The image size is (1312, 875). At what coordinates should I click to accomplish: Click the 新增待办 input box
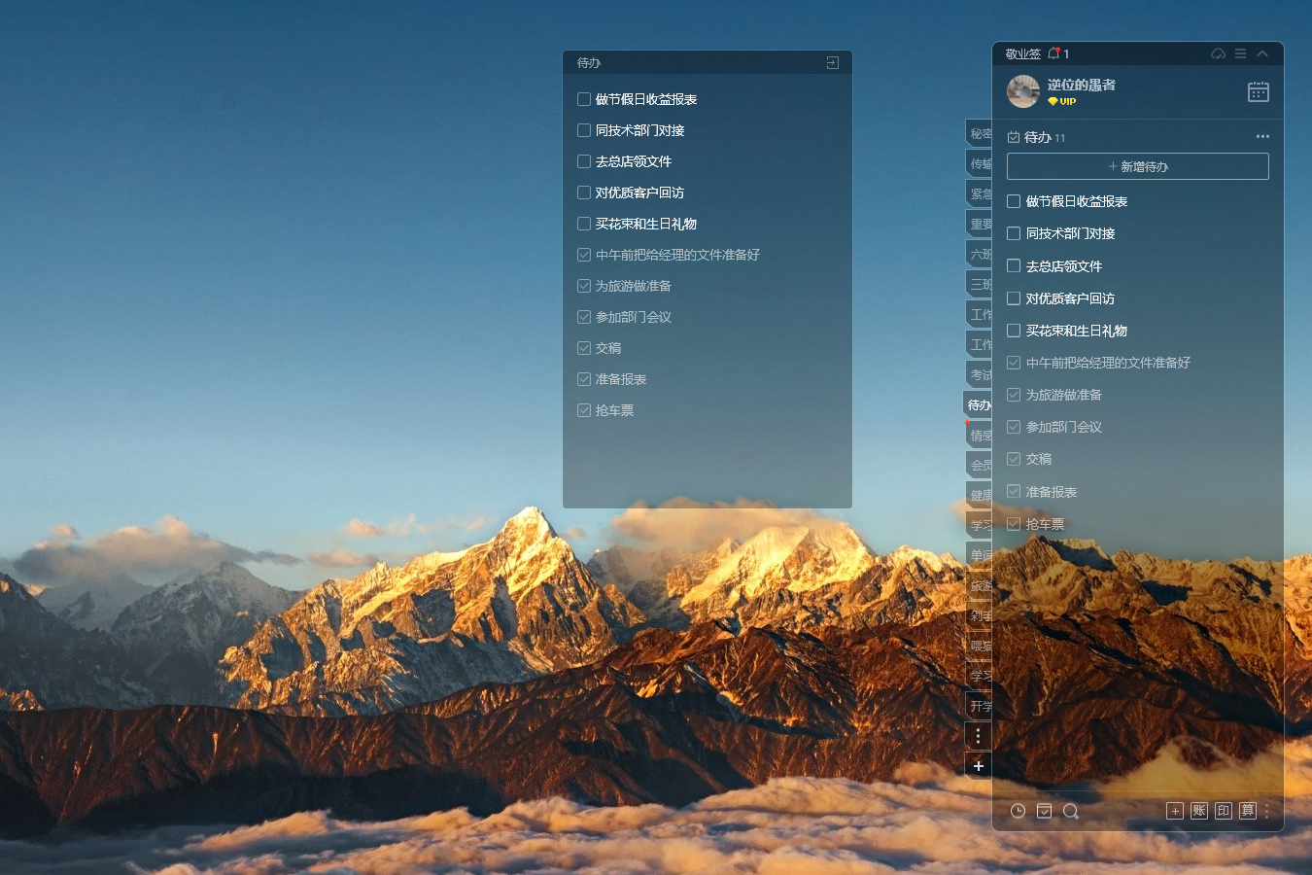pyautogui.click(x=1138, y=166)
